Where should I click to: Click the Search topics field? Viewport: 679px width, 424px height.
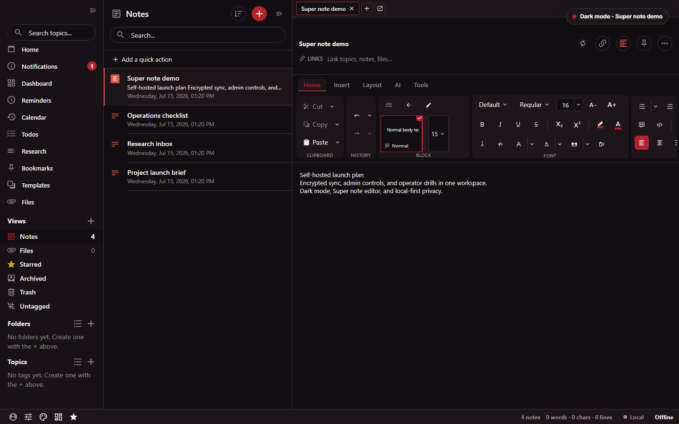click(x=51, y=33)
